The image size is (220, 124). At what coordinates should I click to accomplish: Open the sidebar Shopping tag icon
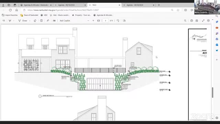coord(217,22)
